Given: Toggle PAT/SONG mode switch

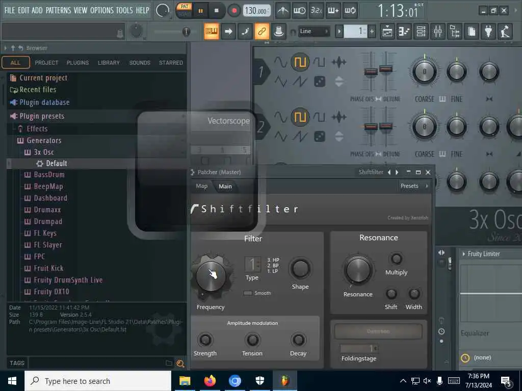Looking at the screenshot, I should pos(184,10).
